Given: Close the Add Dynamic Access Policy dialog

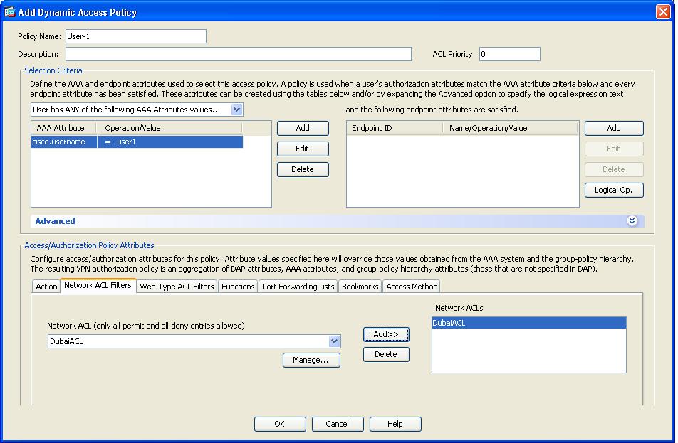Looking at the screenshot, I should coord(663,11).
